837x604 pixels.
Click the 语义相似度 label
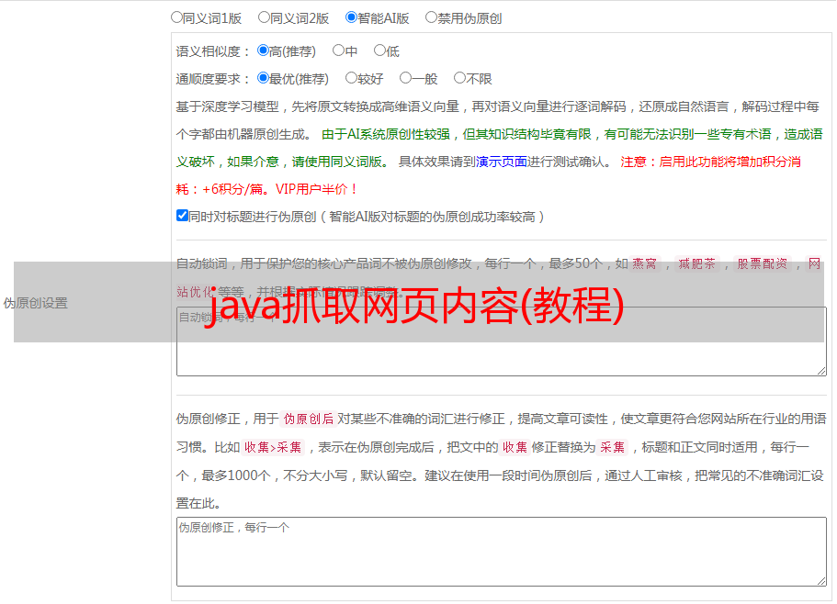212,51
